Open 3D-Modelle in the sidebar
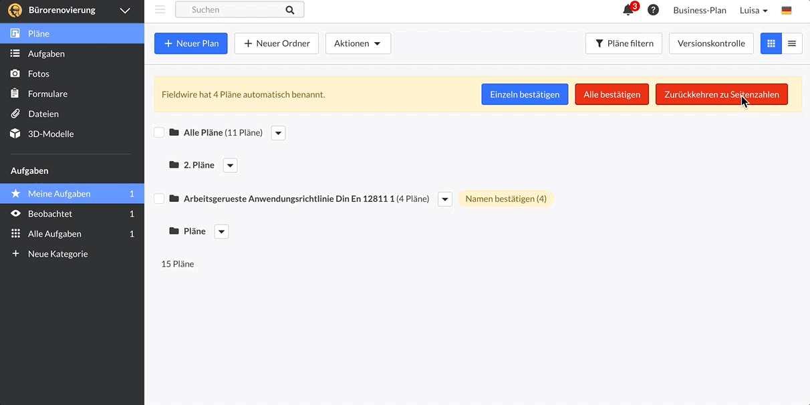Screen dimensions: 810x405 (x=72, y=134)
